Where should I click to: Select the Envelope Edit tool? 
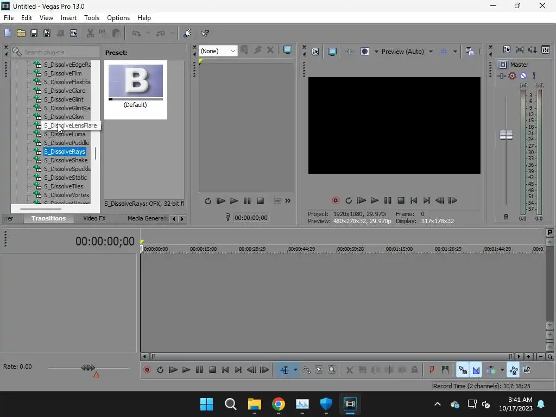coord(306,370)
